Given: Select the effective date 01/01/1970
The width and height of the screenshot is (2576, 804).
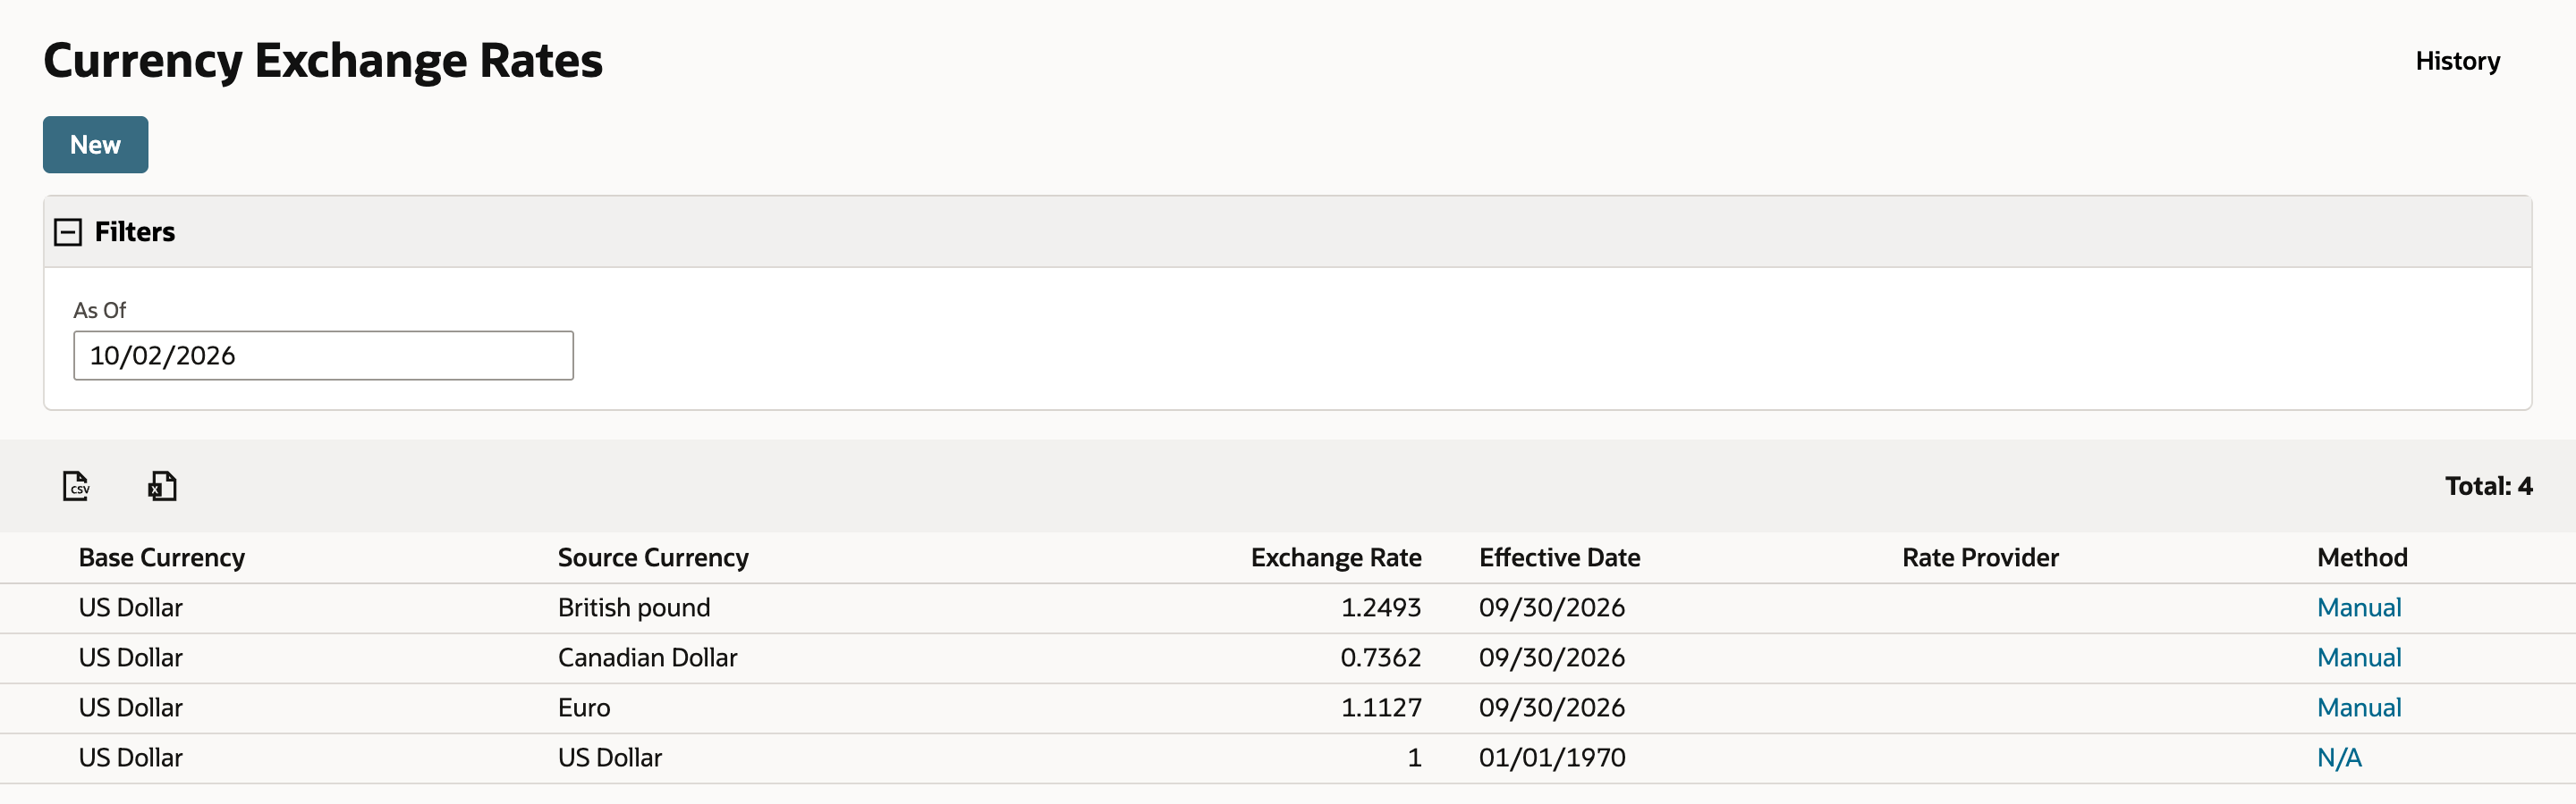Looking at the screenshot, I should (x=1552, y=757).
